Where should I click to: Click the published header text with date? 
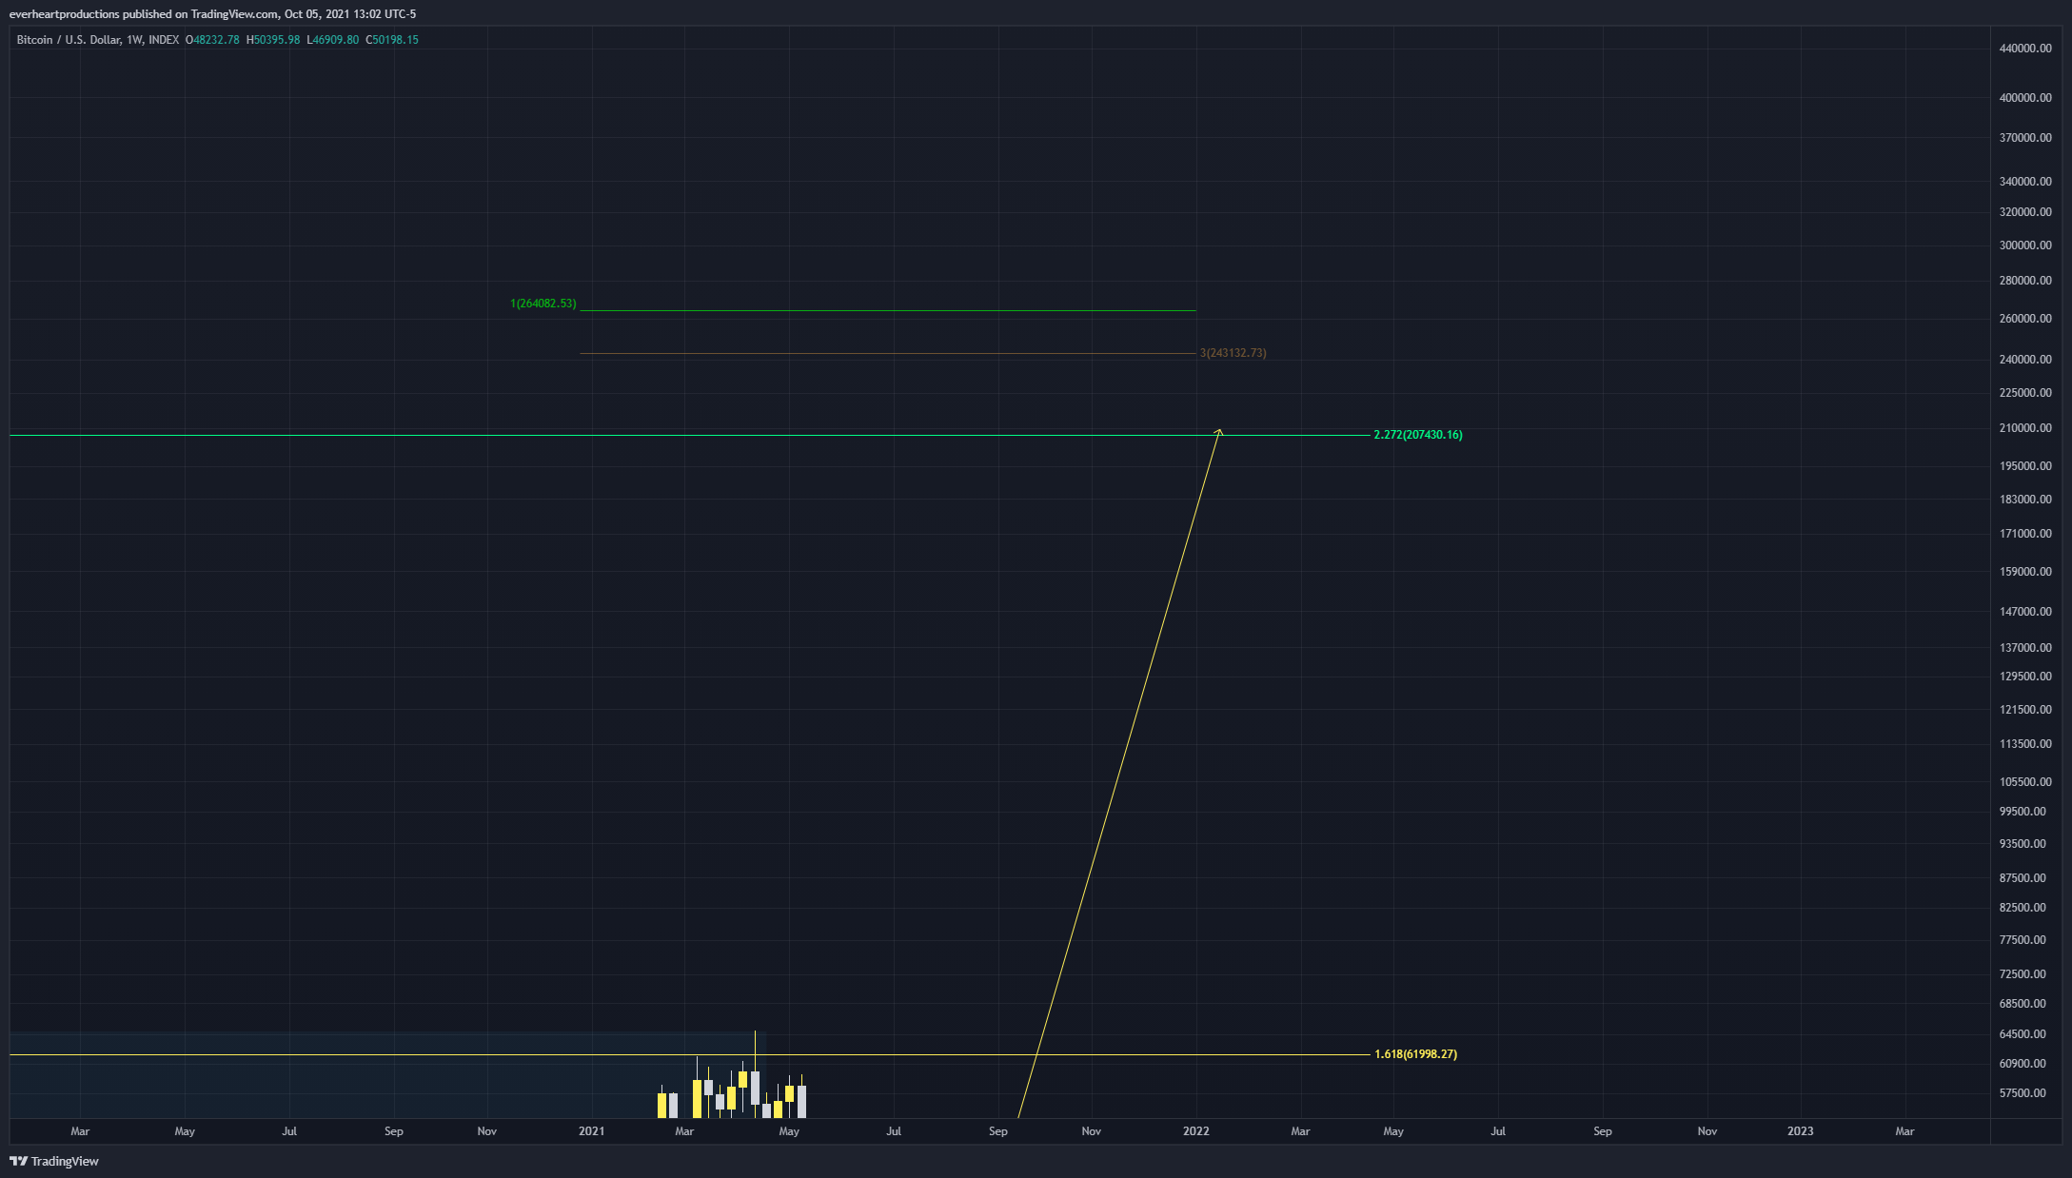tap(212, 14)
